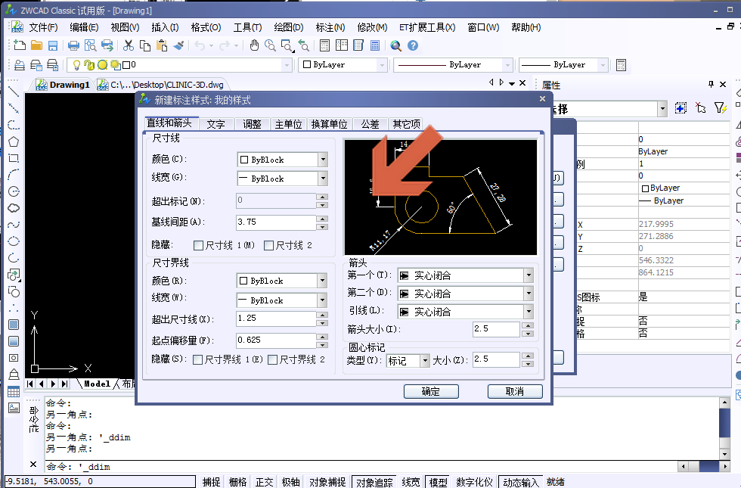Activate the Pan hand tool

point(254,45)
